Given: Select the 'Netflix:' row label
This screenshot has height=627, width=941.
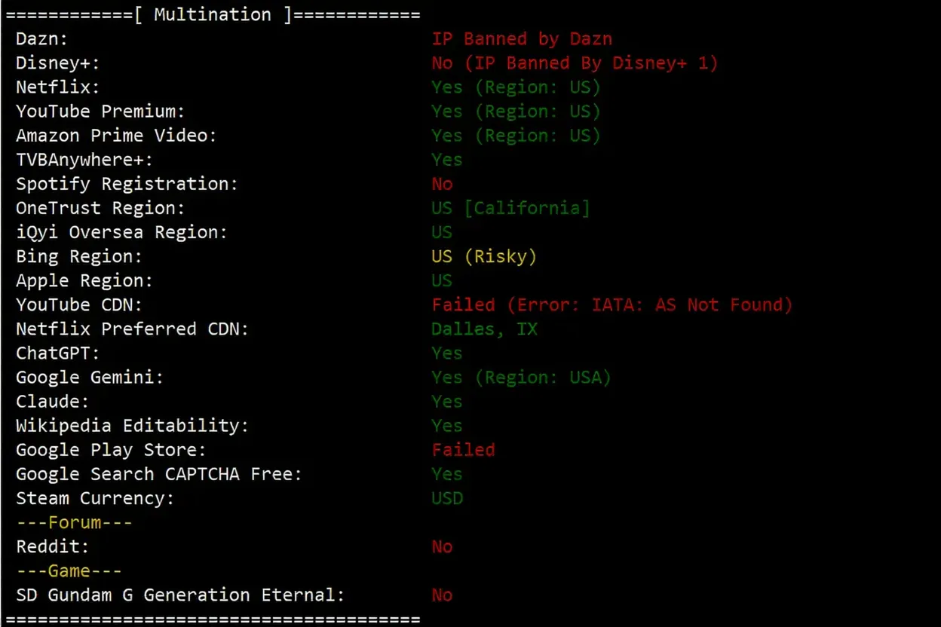Looking at the screenshot, I should [57, 87].
